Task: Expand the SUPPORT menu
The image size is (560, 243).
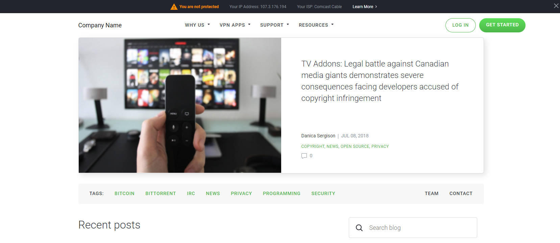Action: (x=275, y=25)
